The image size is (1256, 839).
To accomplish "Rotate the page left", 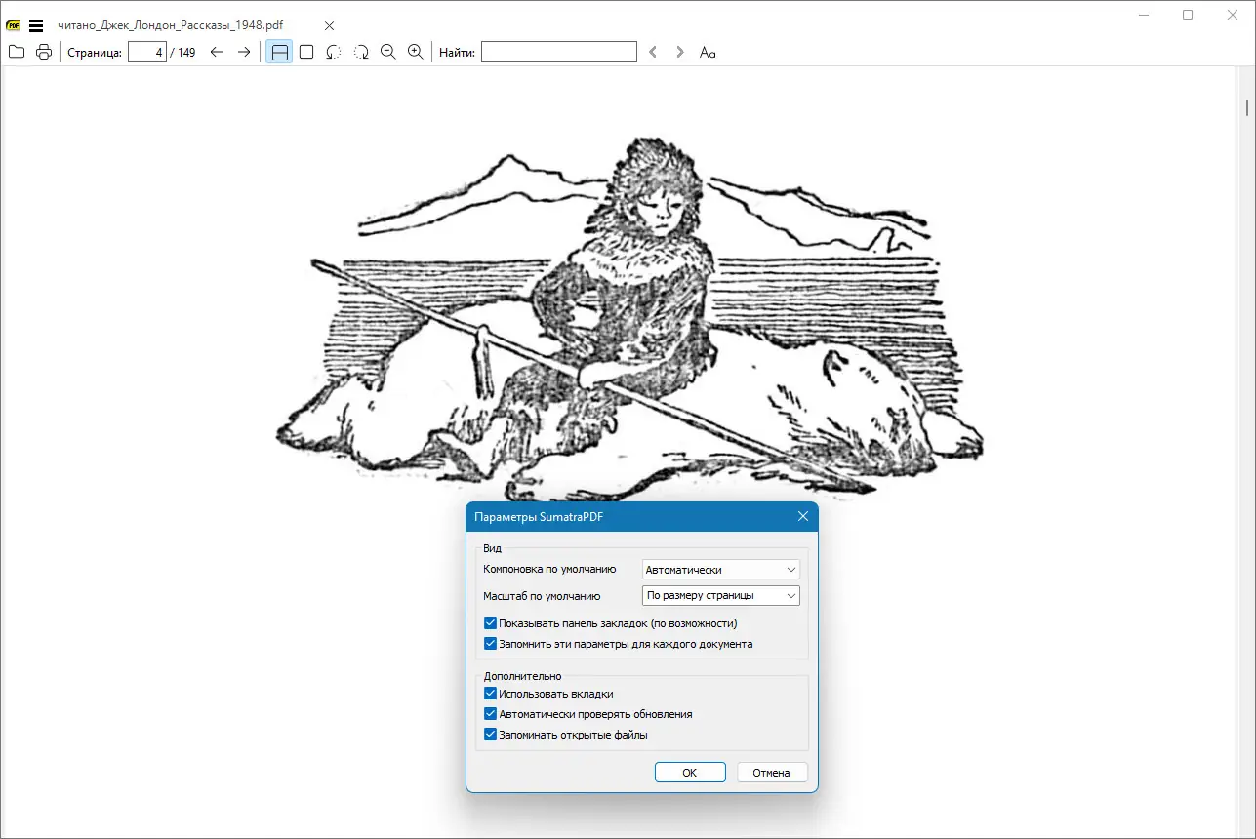I will [x=334, y=53].
